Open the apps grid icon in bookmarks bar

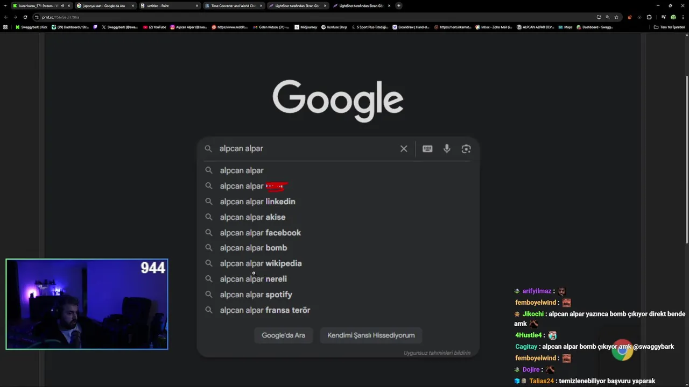5,27
